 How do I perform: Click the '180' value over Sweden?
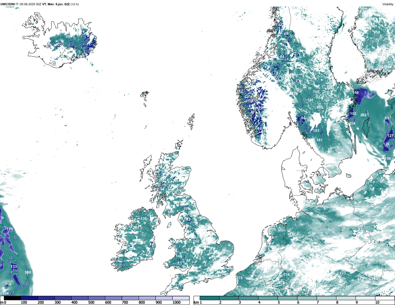coord(310,100)
